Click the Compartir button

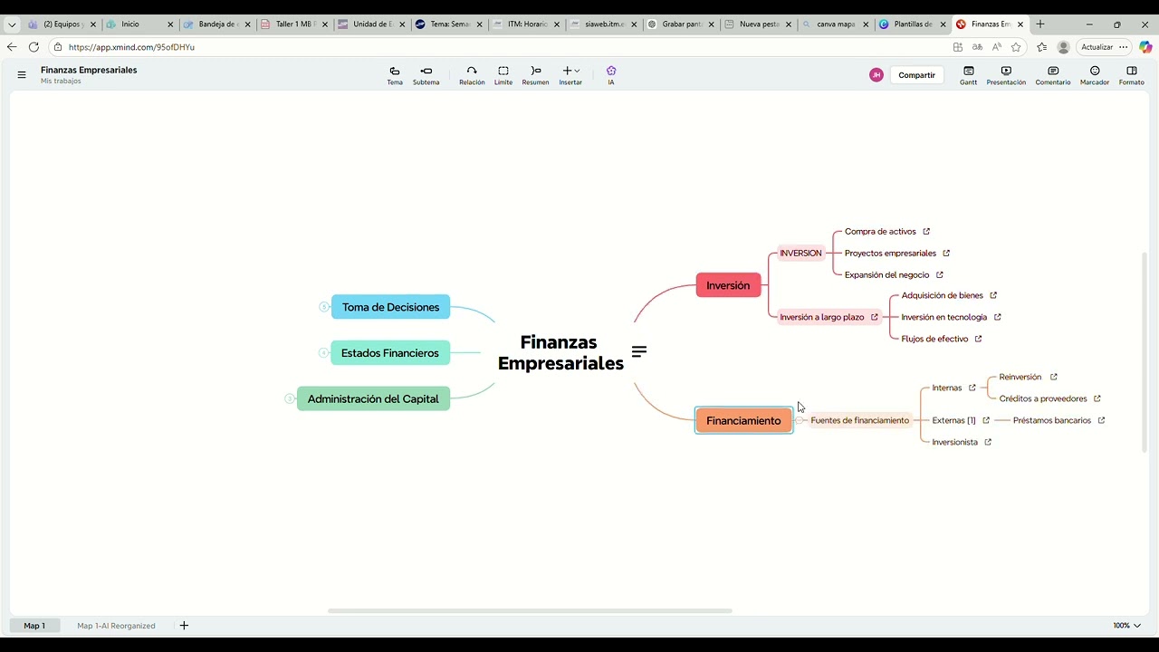coord(916,75)
